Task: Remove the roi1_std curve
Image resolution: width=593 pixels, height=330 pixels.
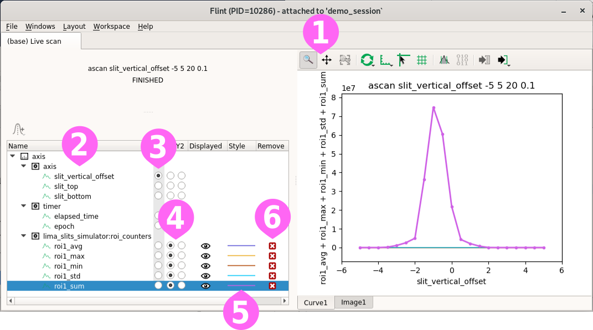Action: click(x=272, y=276)
